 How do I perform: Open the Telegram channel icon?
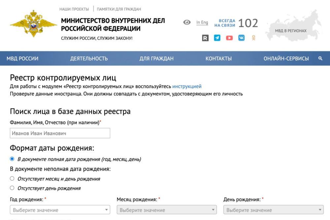[x=217, y=38]
